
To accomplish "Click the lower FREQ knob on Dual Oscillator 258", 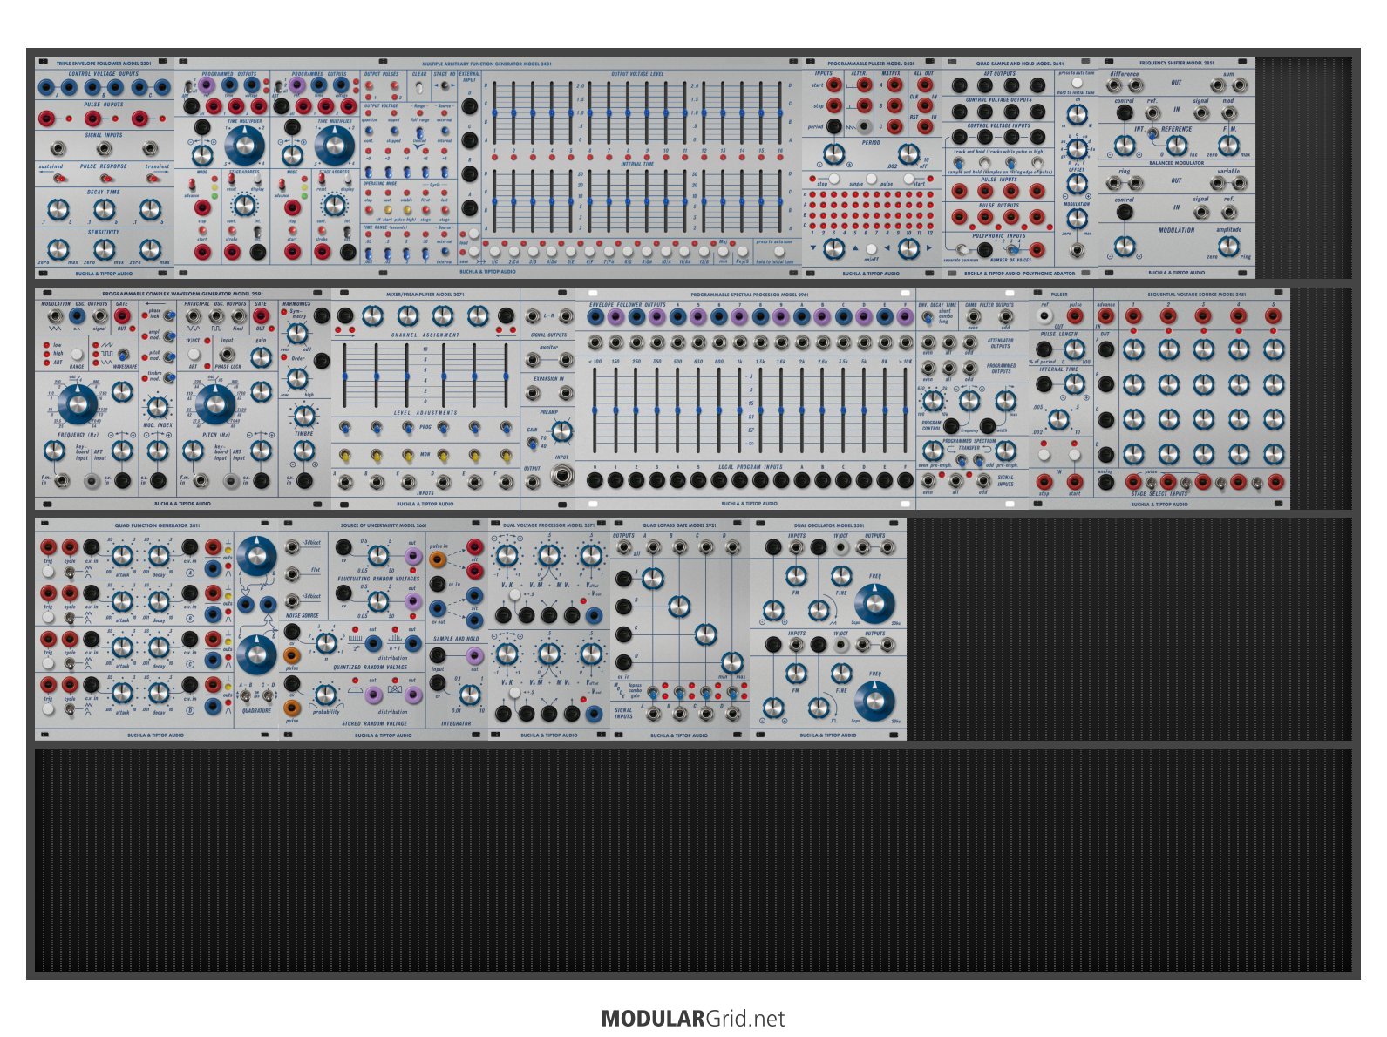I will coord(874,701).
